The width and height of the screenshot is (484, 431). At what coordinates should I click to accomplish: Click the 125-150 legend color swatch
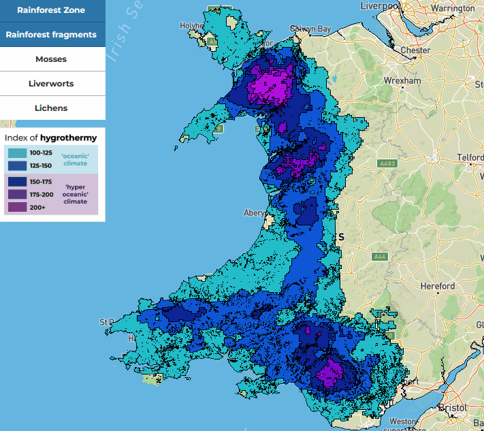point(17,165)
